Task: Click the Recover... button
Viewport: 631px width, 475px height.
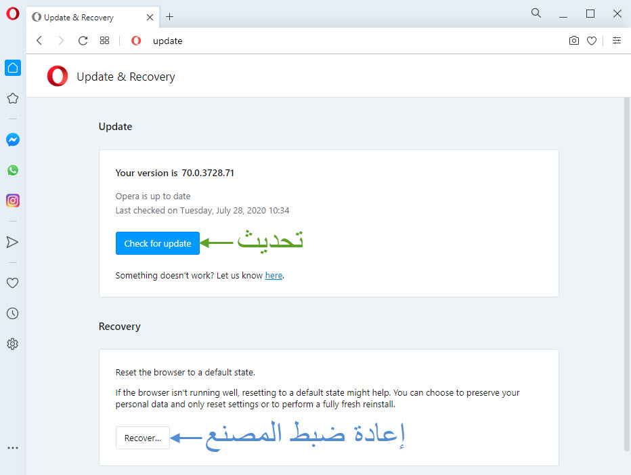Action: pos(142,438)
